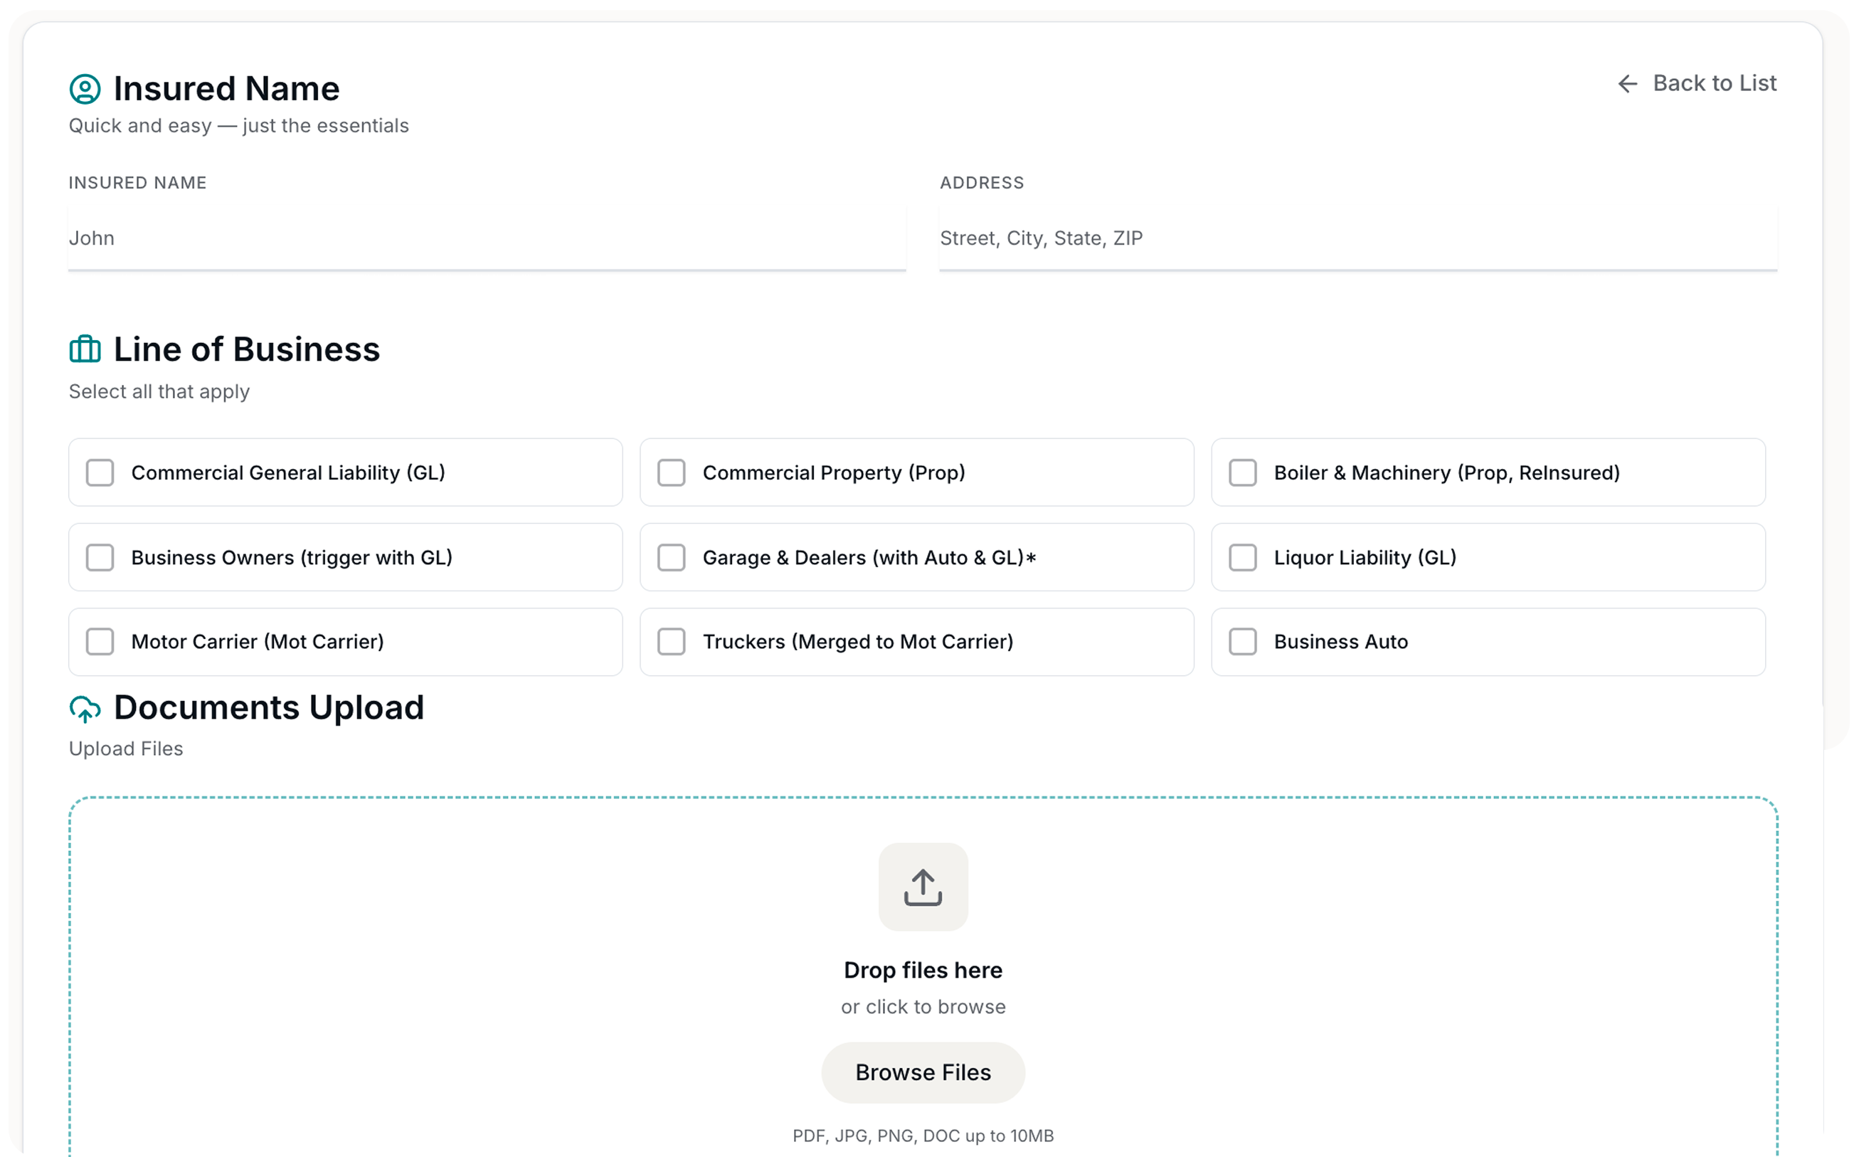Select Business Owners (trigger with GL) checkbox
Screen dimensions: 1854x1157
100,557
